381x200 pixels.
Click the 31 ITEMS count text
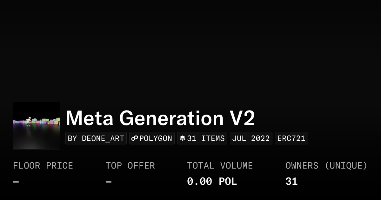(206, 138)
